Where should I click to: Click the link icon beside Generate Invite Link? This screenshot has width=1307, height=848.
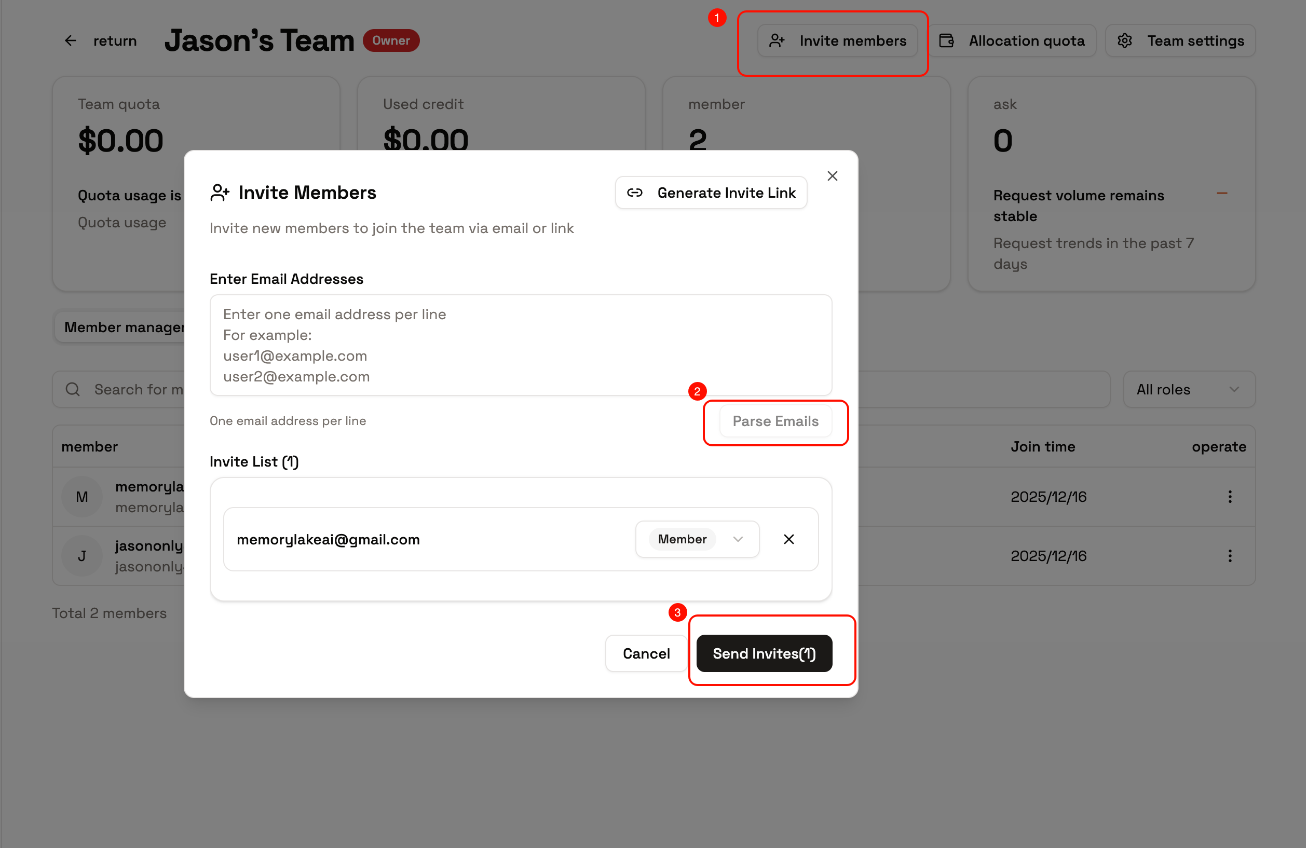point(635,193)
